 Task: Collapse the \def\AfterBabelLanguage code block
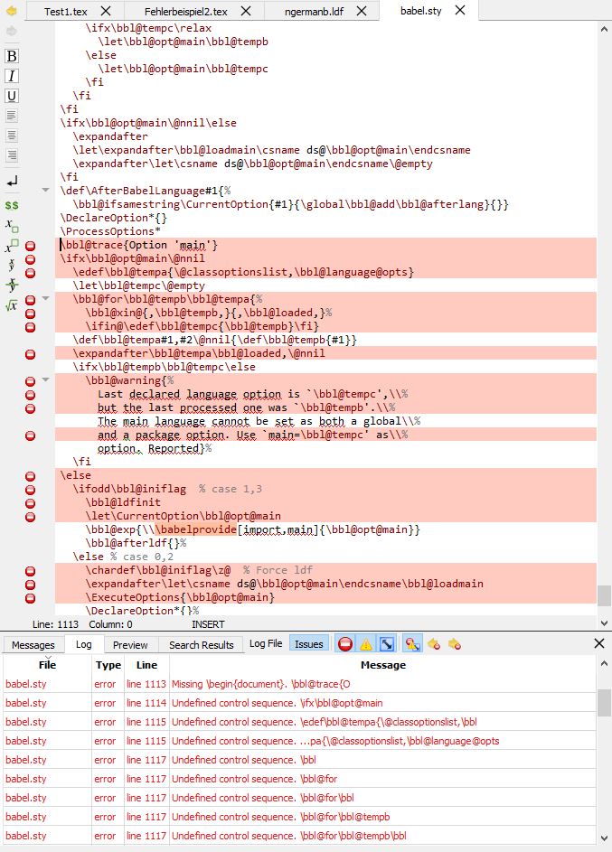point(46,191)
